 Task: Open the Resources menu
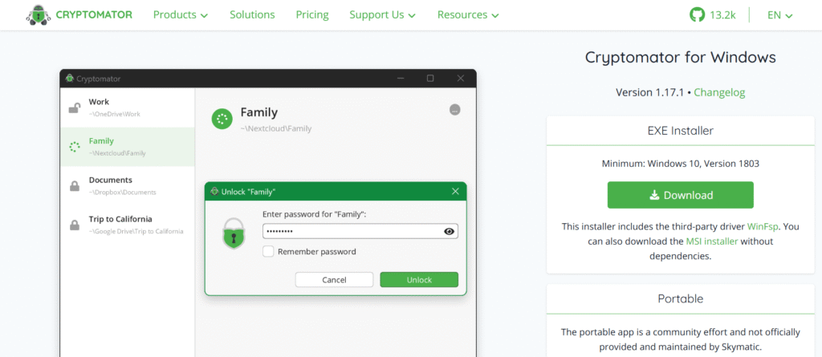tap(468, 14)
